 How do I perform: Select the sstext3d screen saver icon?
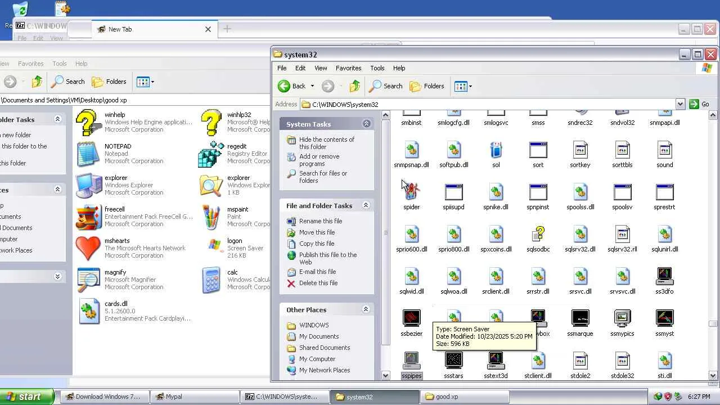[496, 361]
